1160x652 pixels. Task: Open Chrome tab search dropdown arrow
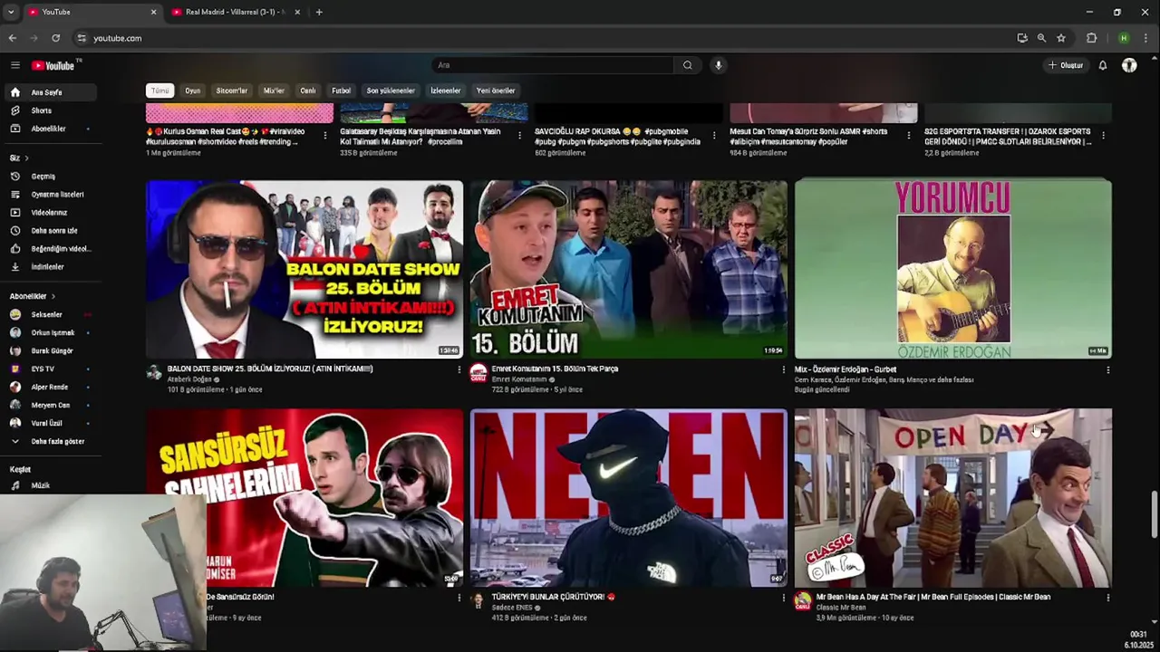point(11,12)
